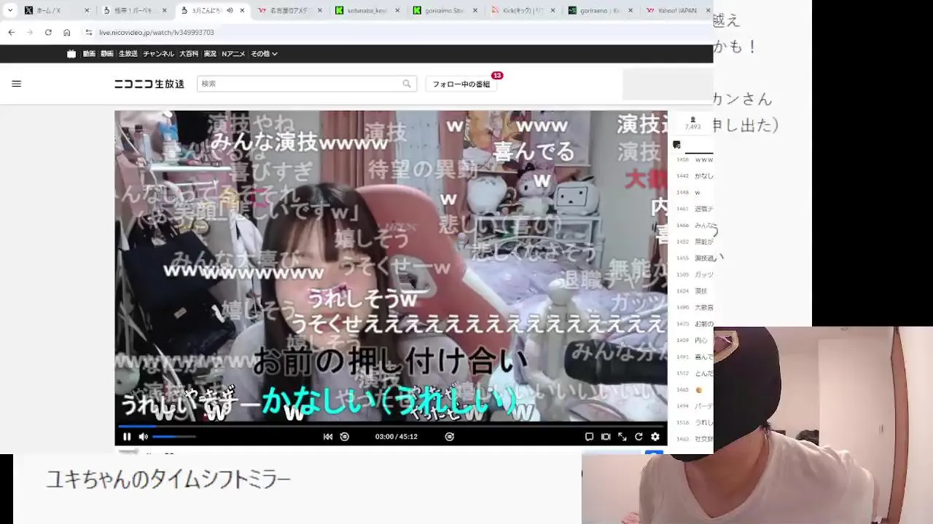This screenshot has width=933, height=524.
Task: Mute the player volume speaker icon
Action: pyautogui.click(x=144, y=437)
